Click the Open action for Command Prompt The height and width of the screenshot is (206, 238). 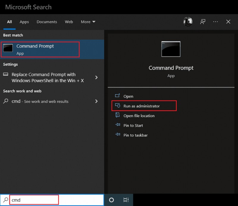click(x=128, y=96)
